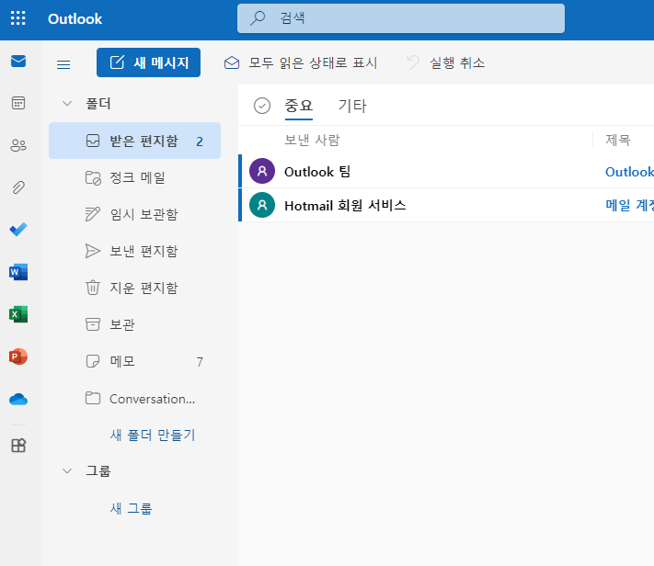Click the Outlook 팀 sender avatar

point(262,171)
